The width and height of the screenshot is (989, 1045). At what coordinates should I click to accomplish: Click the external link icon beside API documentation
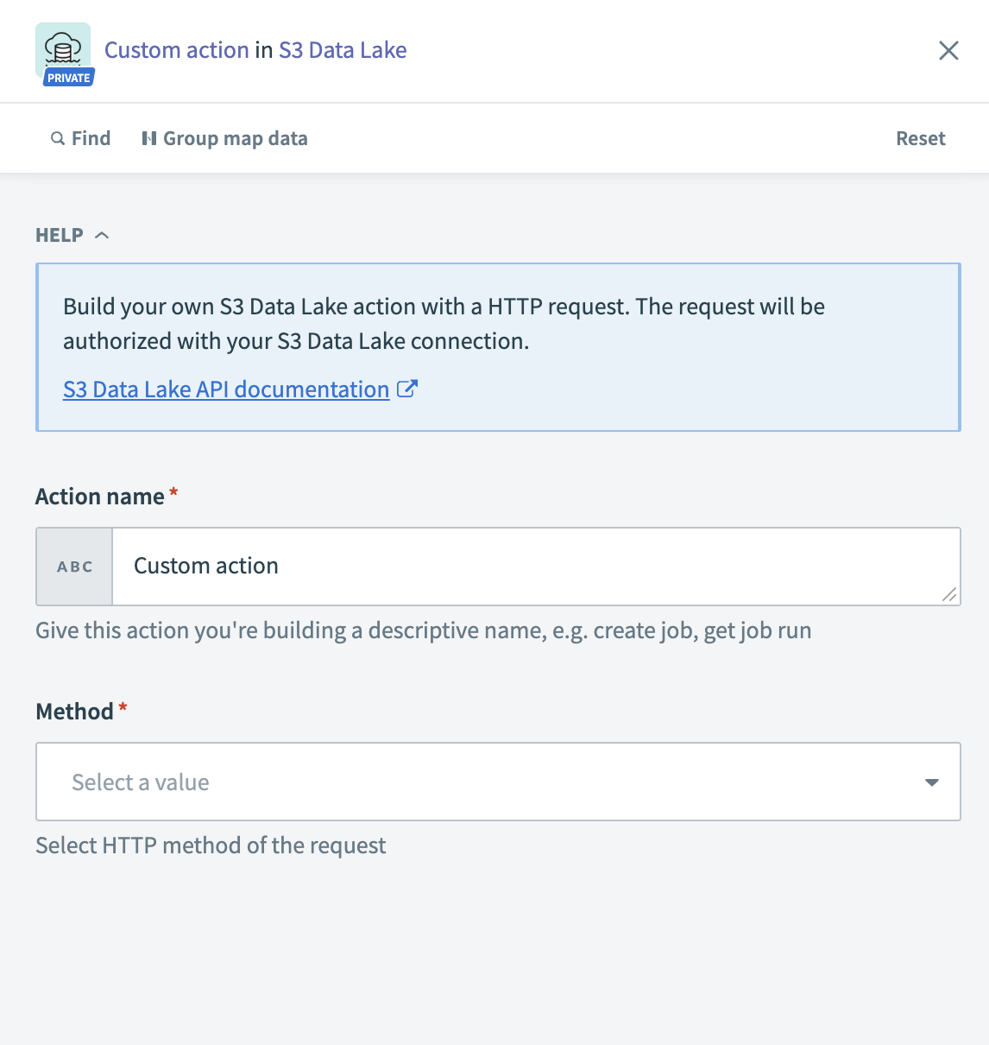[x=406, y=389]
